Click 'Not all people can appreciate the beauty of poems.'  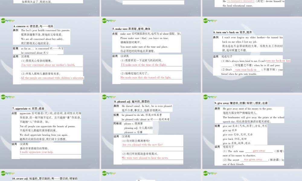[x=48, y=126]
